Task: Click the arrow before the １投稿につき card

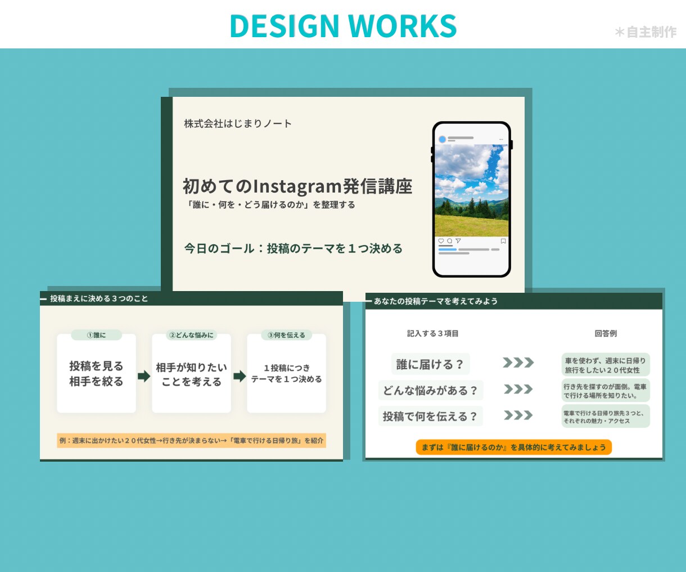Action: pos(240,376)
